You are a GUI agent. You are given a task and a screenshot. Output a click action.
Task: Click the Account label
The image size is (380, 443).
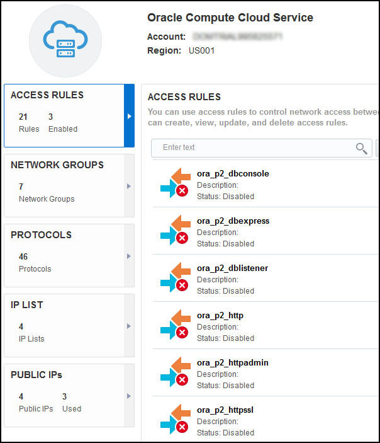(167, 37)
